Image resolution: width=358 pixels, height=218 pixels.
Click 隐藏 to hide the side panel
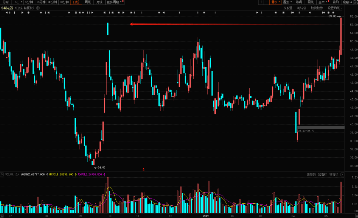pos(347,2)
